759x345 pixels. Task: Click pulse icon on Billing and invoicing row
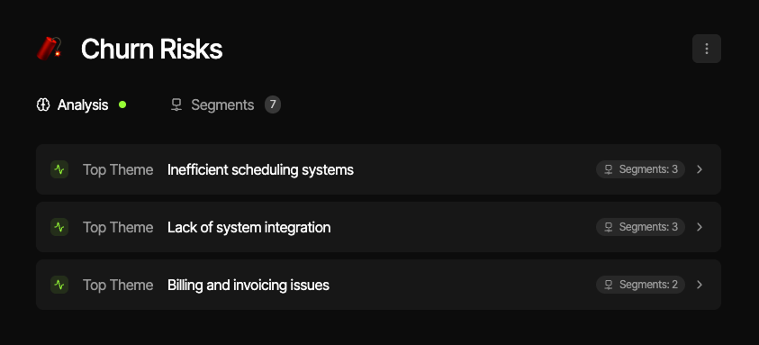[59, 285]
